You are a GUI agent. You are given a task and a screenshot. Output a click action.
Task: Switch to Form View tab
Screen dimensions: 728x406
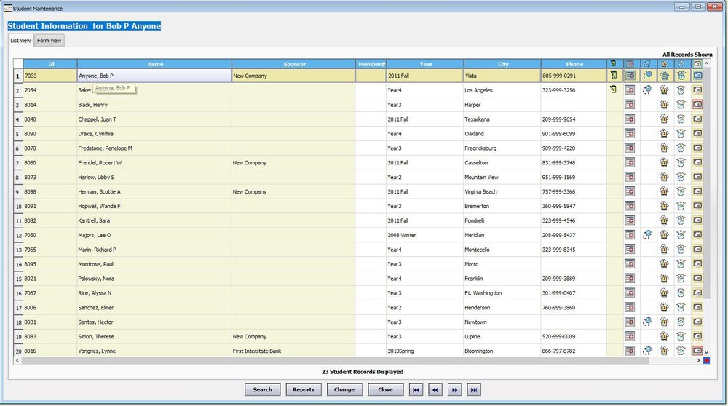point(50,40)
